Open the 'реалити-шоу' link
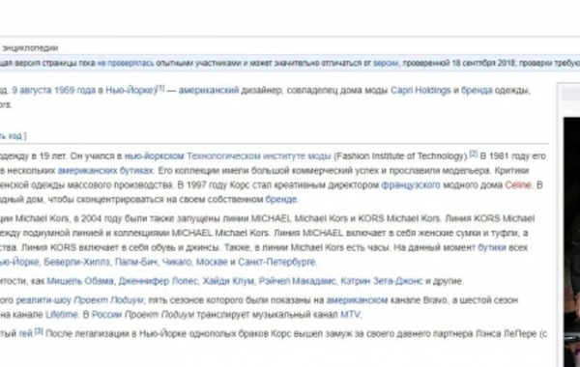580x367 pixels. pyautogui.click(x=43, y=300)
